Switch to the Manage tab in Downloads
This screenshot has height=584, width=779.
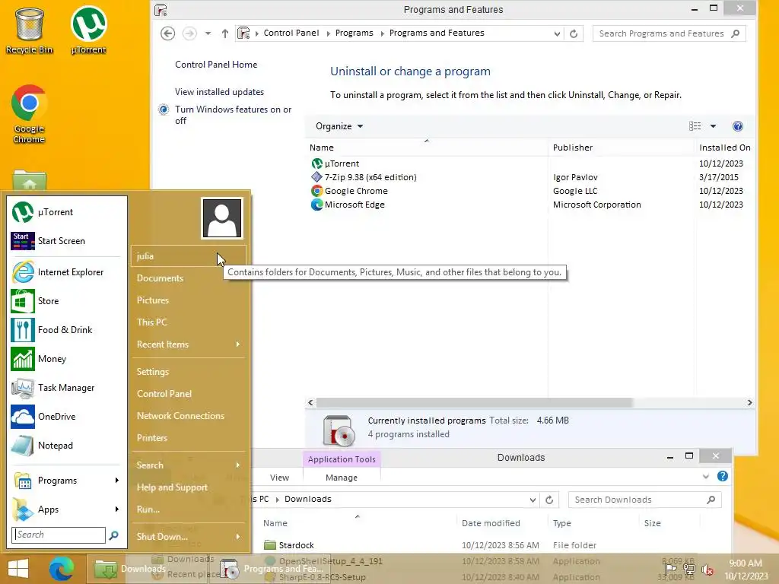(342, 478)
